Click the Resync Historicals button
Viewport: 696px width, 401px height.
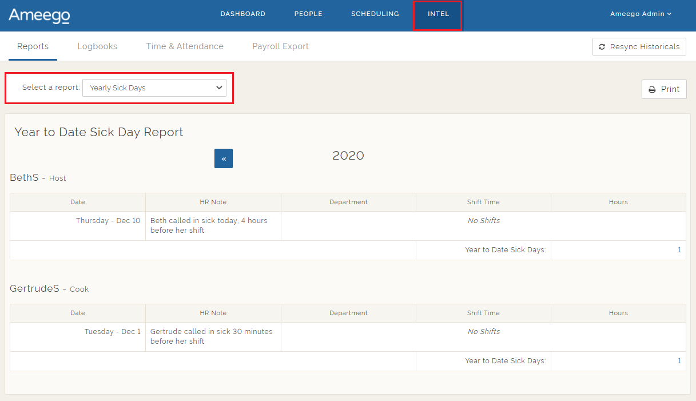tap(639, 47)
